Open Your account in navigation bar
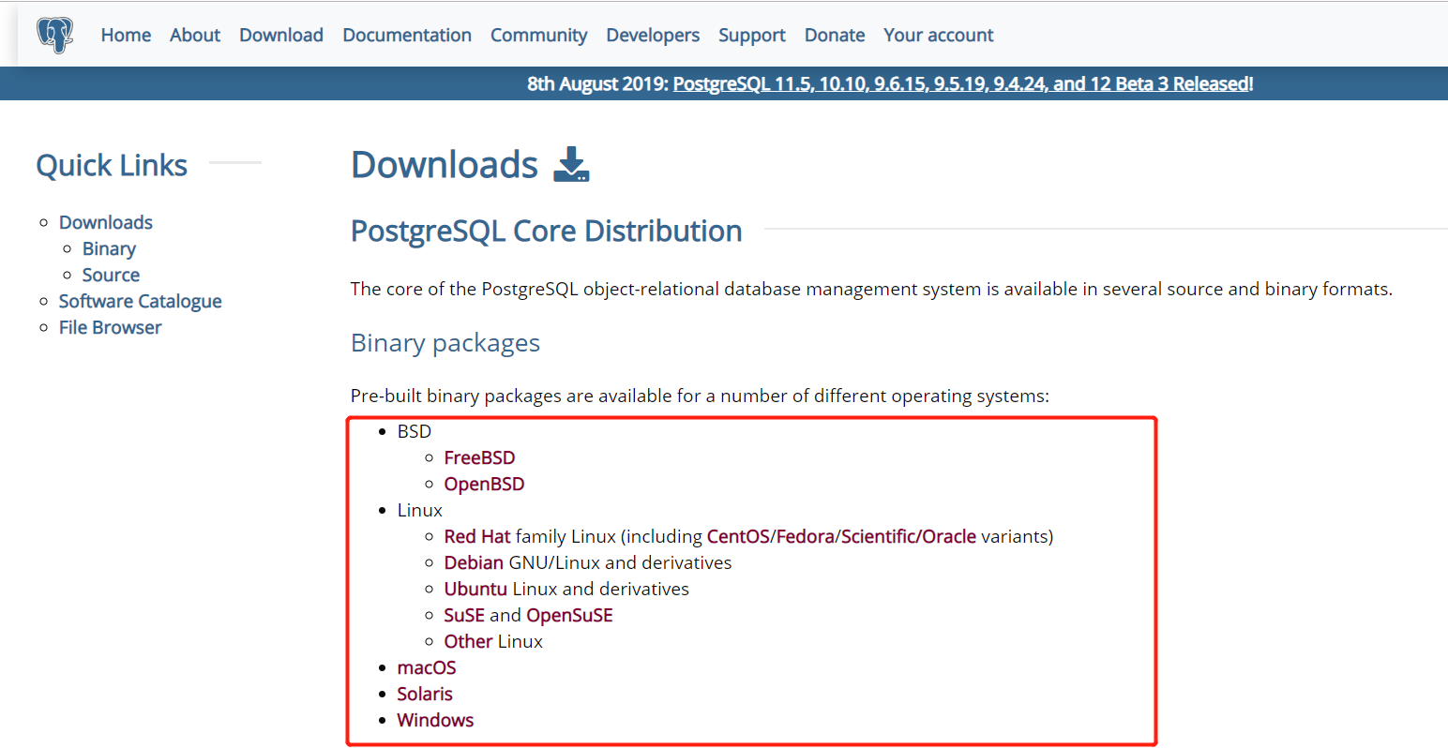Image resolution: width=1448 pixels, height=748 pixels. coord(939,35)
